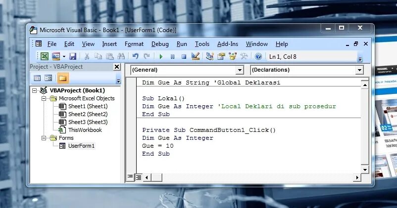Open the Help menu
The image size is (397, 208).
pos(282,44)
